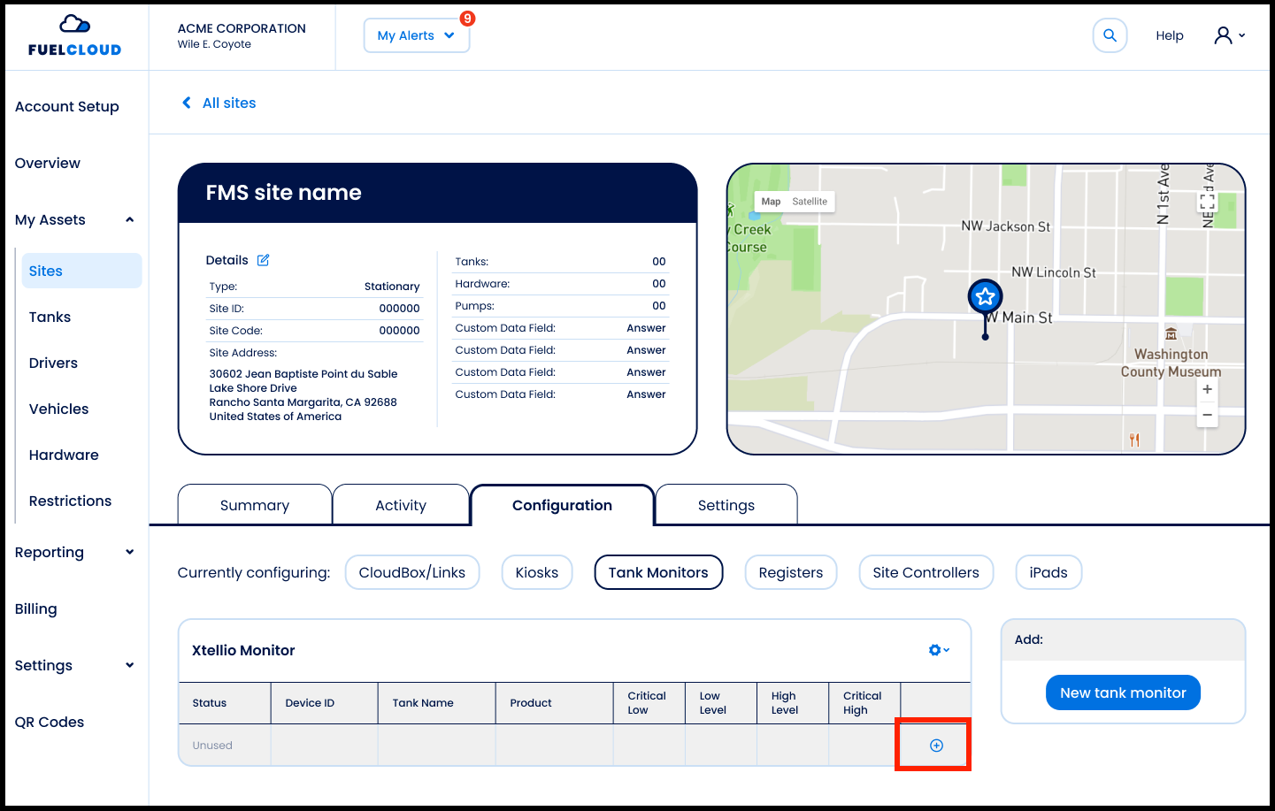Viewport: 1275px width, 811px height.
Task: Select the Map view type
Action: tap(771, 202)
